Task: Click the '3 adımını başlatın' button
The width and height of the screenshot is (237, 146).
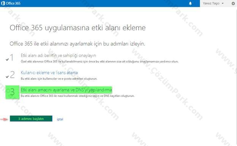Action: pos(31,119)
